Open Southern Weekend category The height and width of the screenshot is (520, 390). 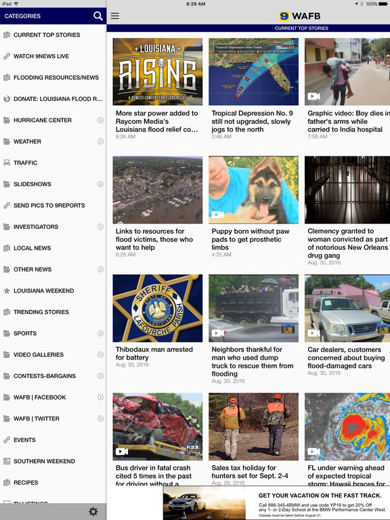coord(53,461)
